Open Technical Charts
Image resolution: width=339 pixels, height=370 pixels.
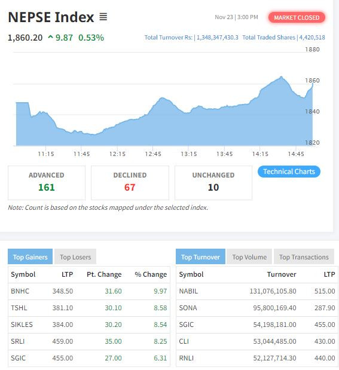[289, 172]
